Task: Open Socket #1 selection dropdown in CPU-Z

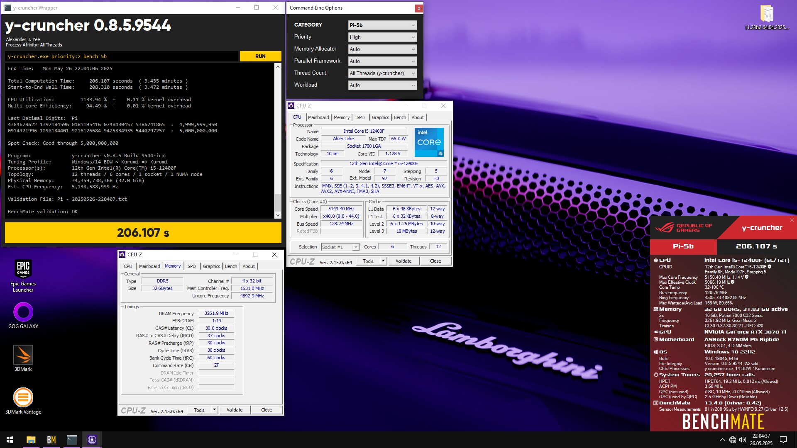Action: (x=340, y=247)
